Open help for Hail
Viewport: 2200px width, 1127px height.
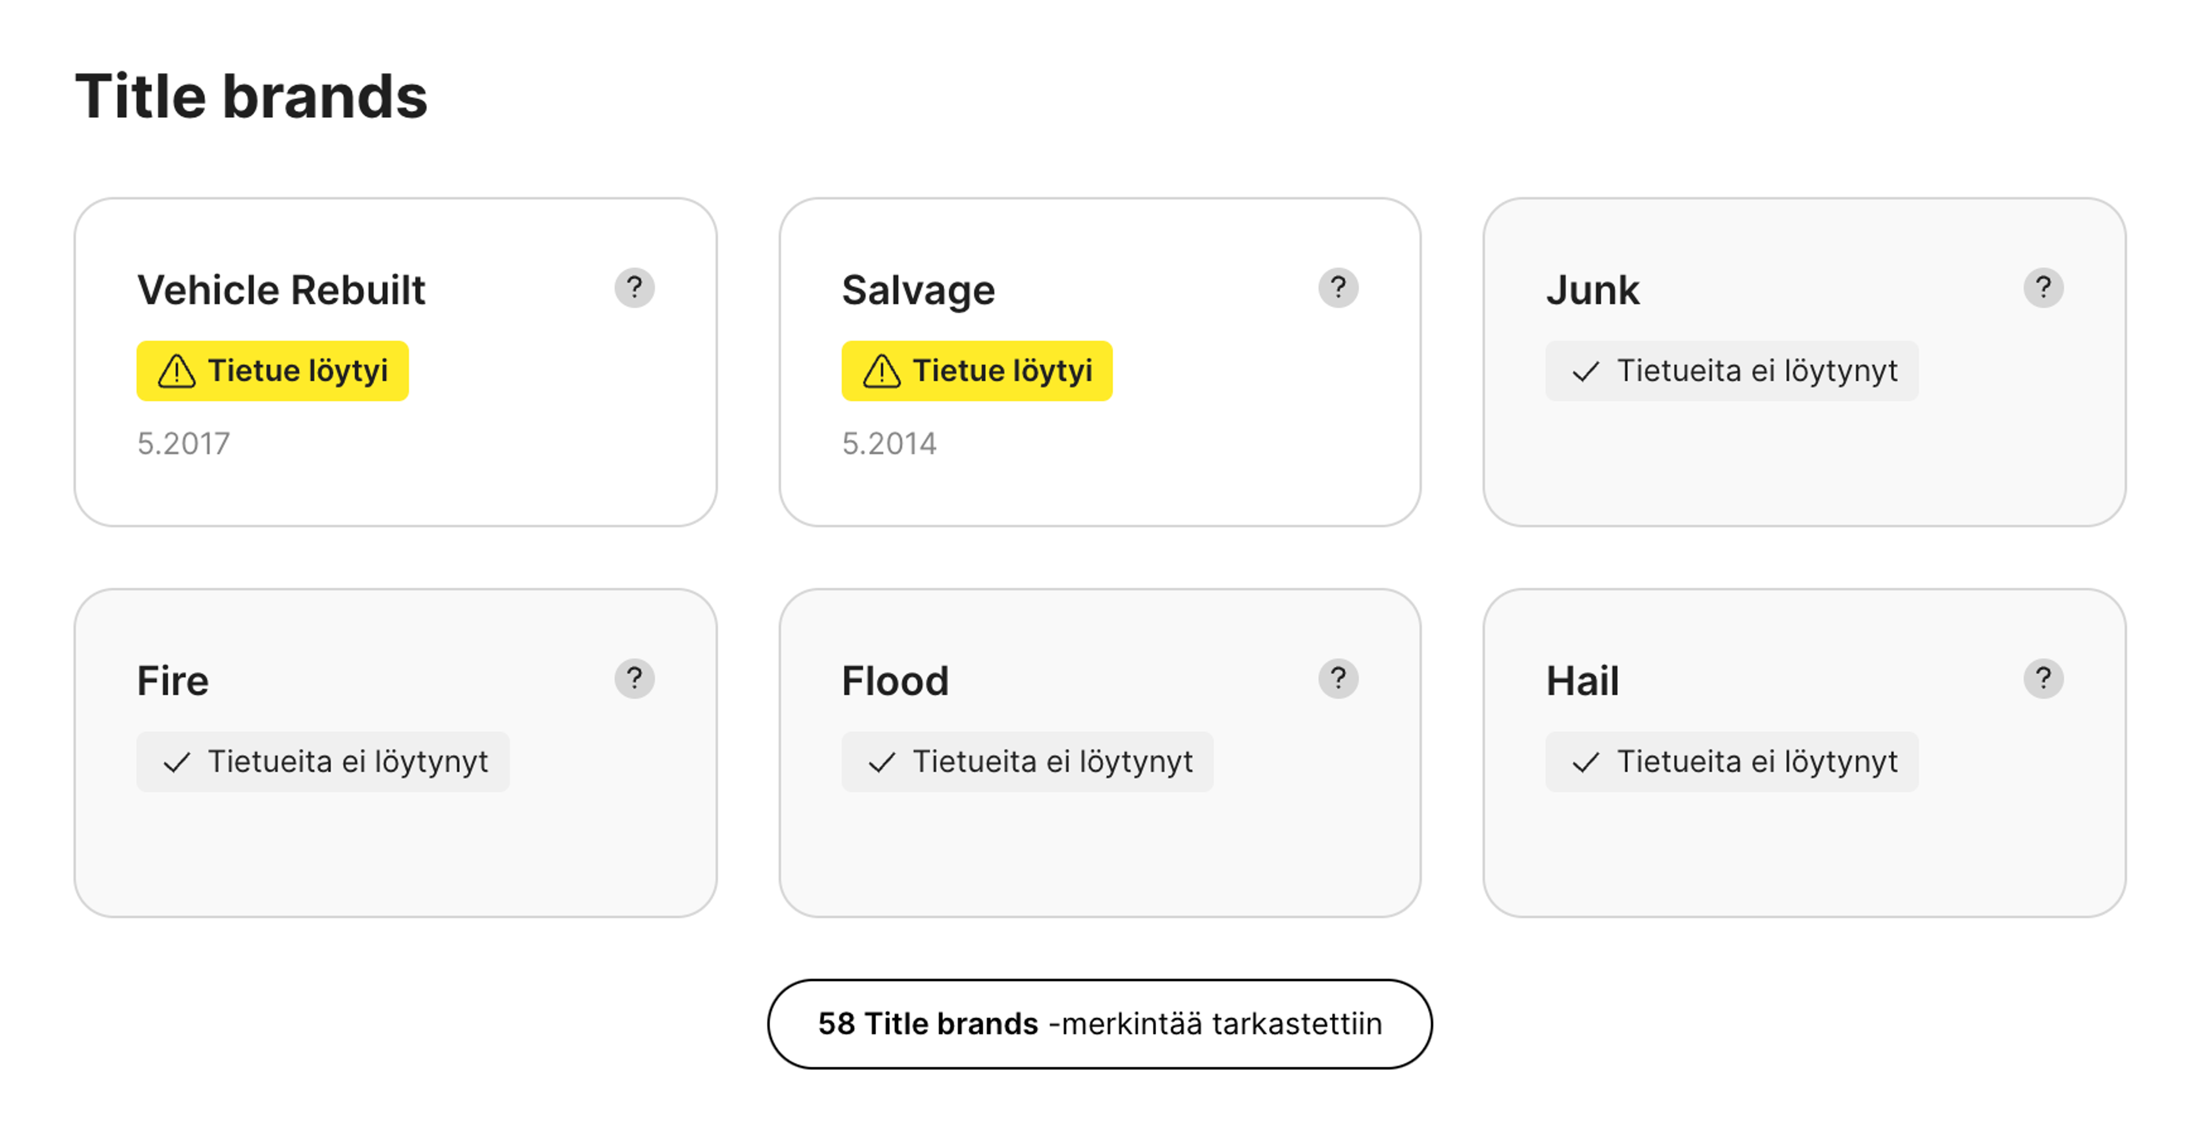(2044, 679)
